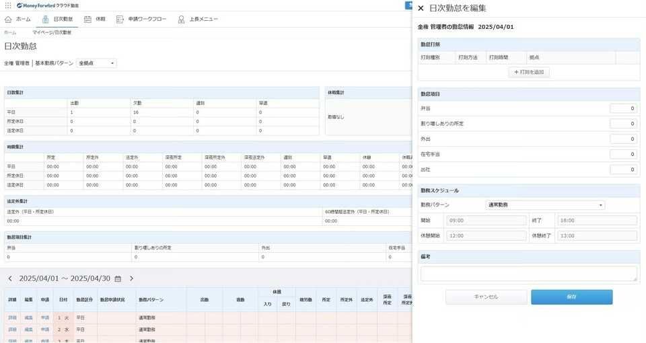Open the 勤務パターン 通常勤務 dropdown

[545, 205]
